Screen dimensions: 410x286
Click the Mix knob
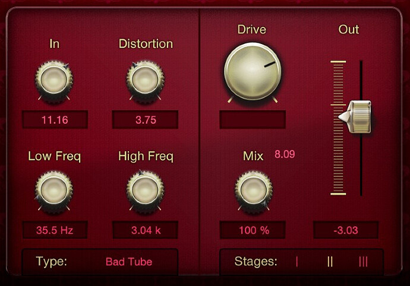[x=254, y=190]
